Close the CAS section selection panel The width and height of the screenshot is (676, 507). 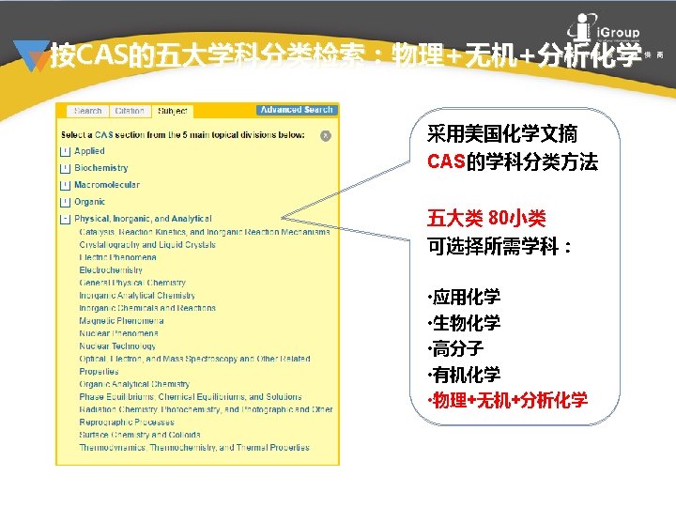(326, 136)
